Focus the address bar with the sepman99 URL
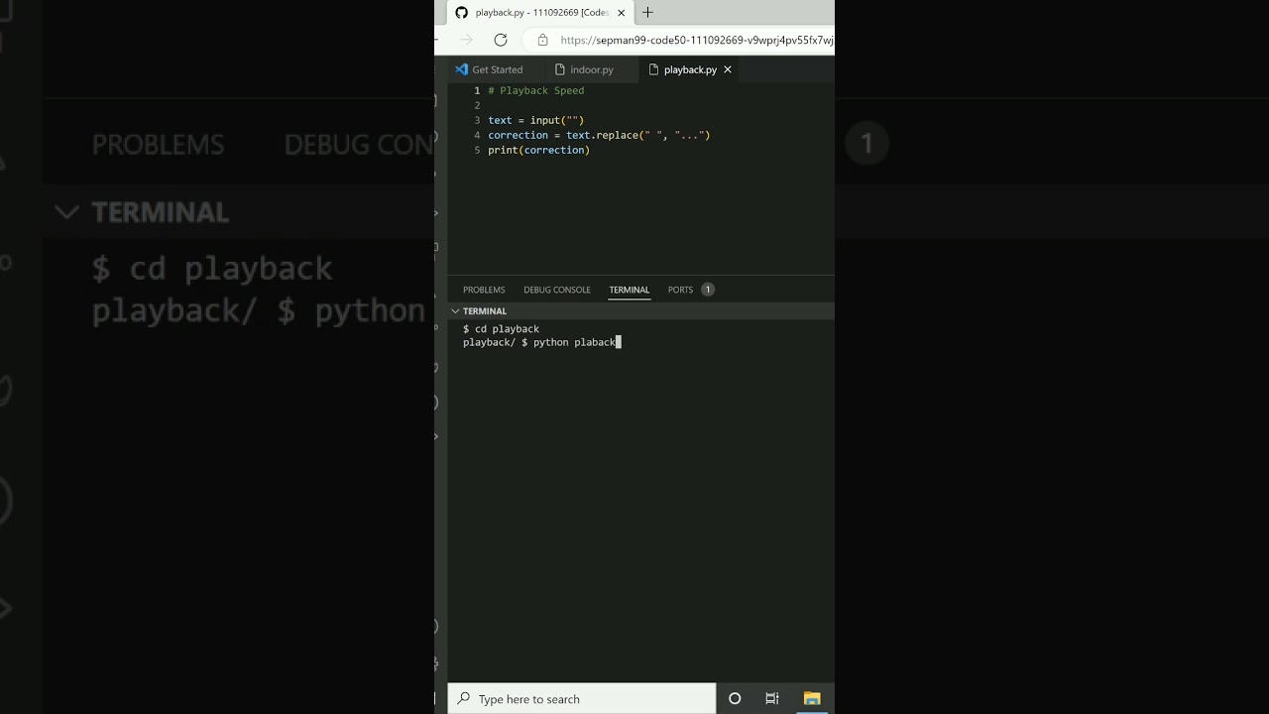Viewport: 1269px width, 714px height. pos(696,41)
